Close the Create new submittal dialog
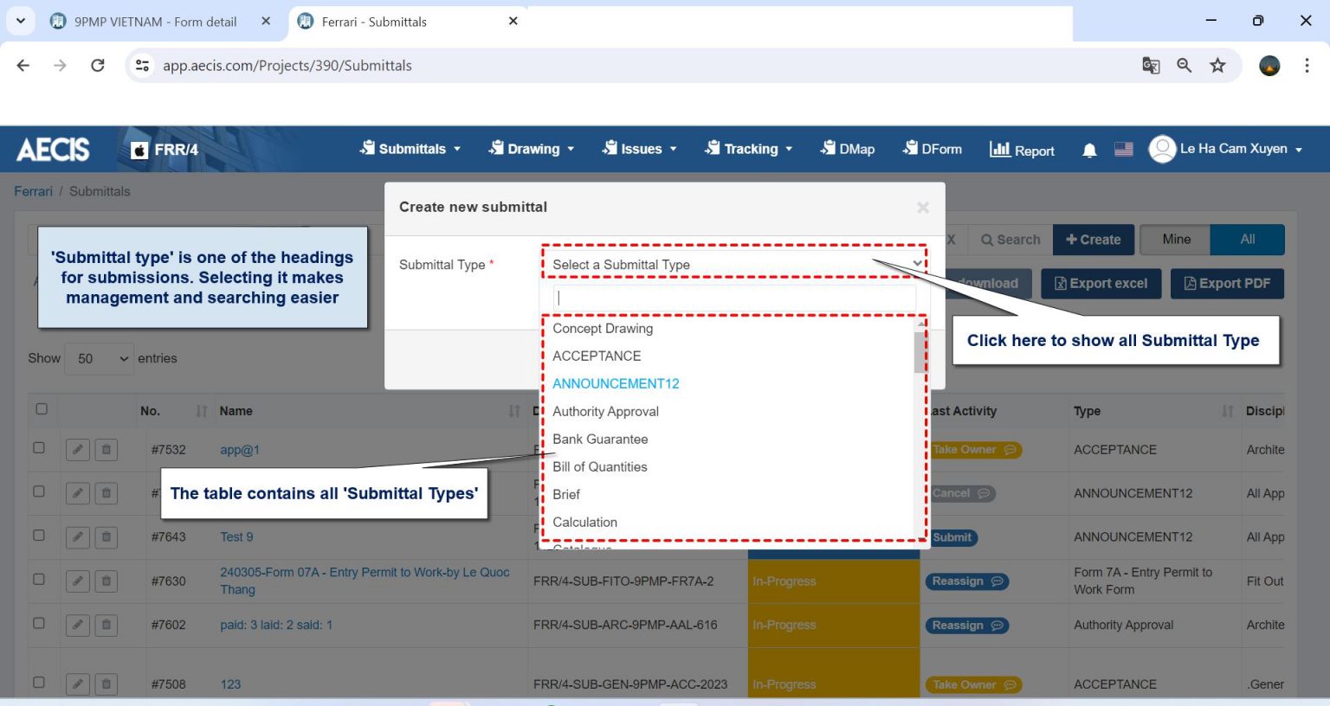The height and width of the screenshot is (706, 1330). [x=923, y=207]
